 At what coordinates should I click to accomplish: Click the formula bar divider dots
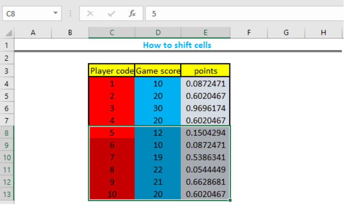point(70,14)
